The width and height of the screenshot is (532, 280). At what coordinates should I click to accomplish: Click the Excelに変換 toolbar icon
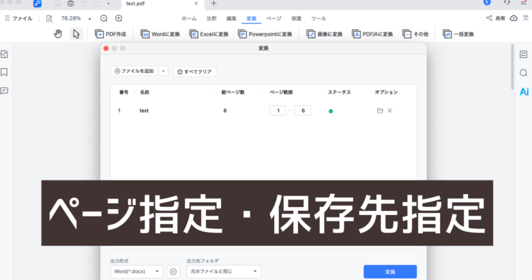(x=209, y=33)
